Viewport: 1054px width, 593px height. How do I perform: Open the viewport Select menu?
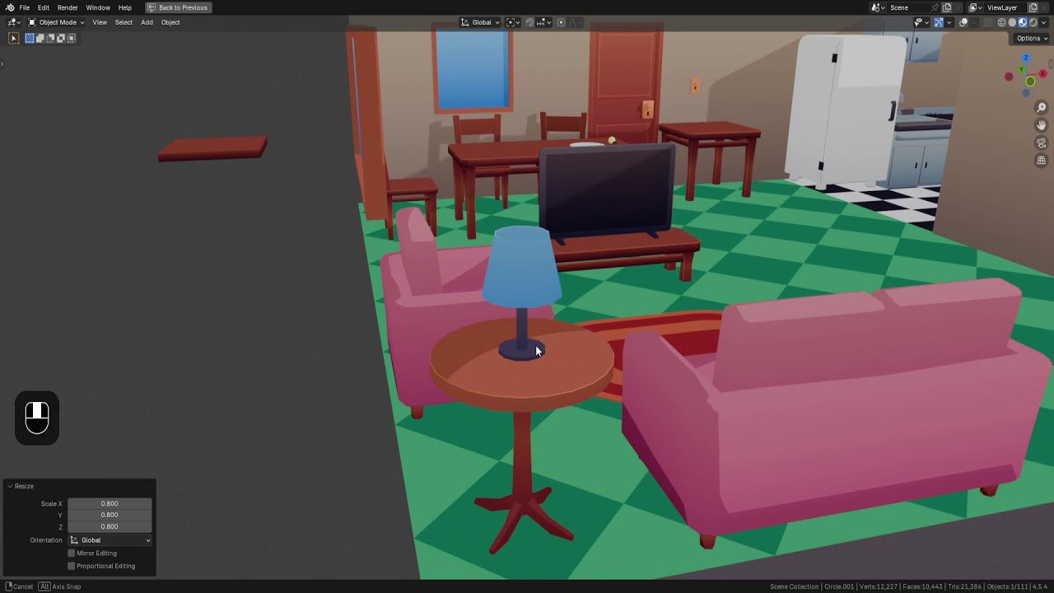click(124, 22)
